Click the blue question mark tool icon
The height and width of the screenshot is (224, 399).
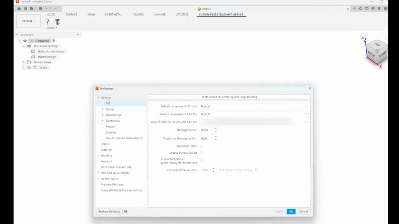pyautogui.click(x=48, y=21)
